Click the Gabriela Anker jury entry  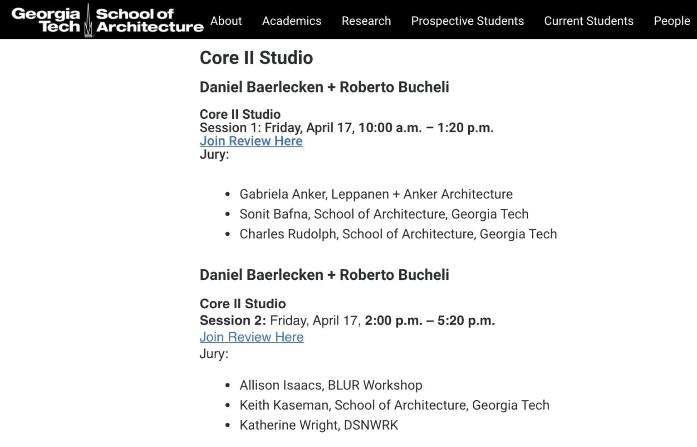[x=376, y=194]
